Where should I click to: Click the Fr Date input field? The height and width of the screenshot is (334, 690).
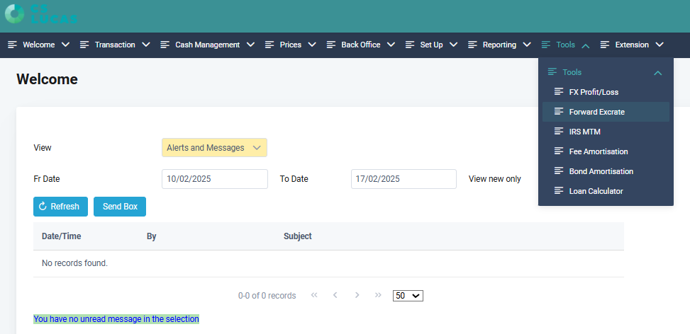[x=214, y=179]
